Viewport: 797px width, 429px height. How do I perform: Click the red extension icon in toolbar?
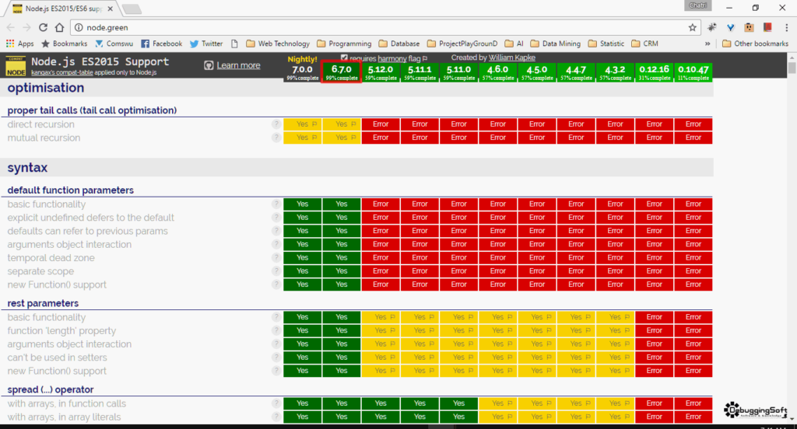tap(767, 27)
